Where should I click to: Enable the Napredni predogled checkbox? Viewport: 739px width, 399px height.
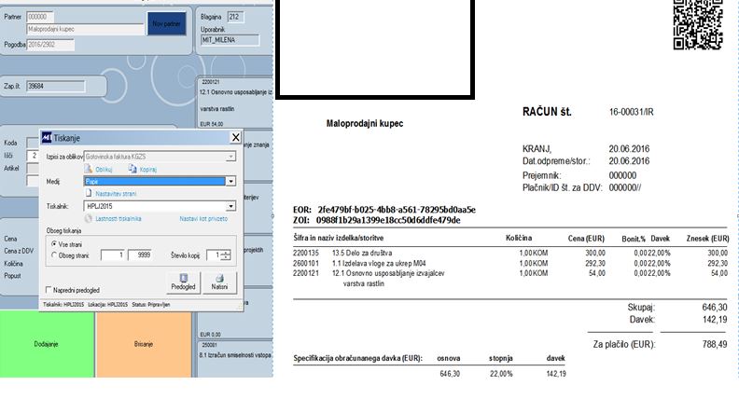49,290
